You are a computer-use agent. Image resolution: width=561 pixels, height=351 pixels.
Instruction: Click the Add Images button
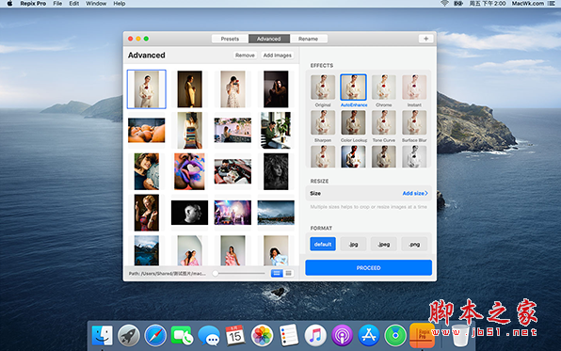[x=278, y=56]
